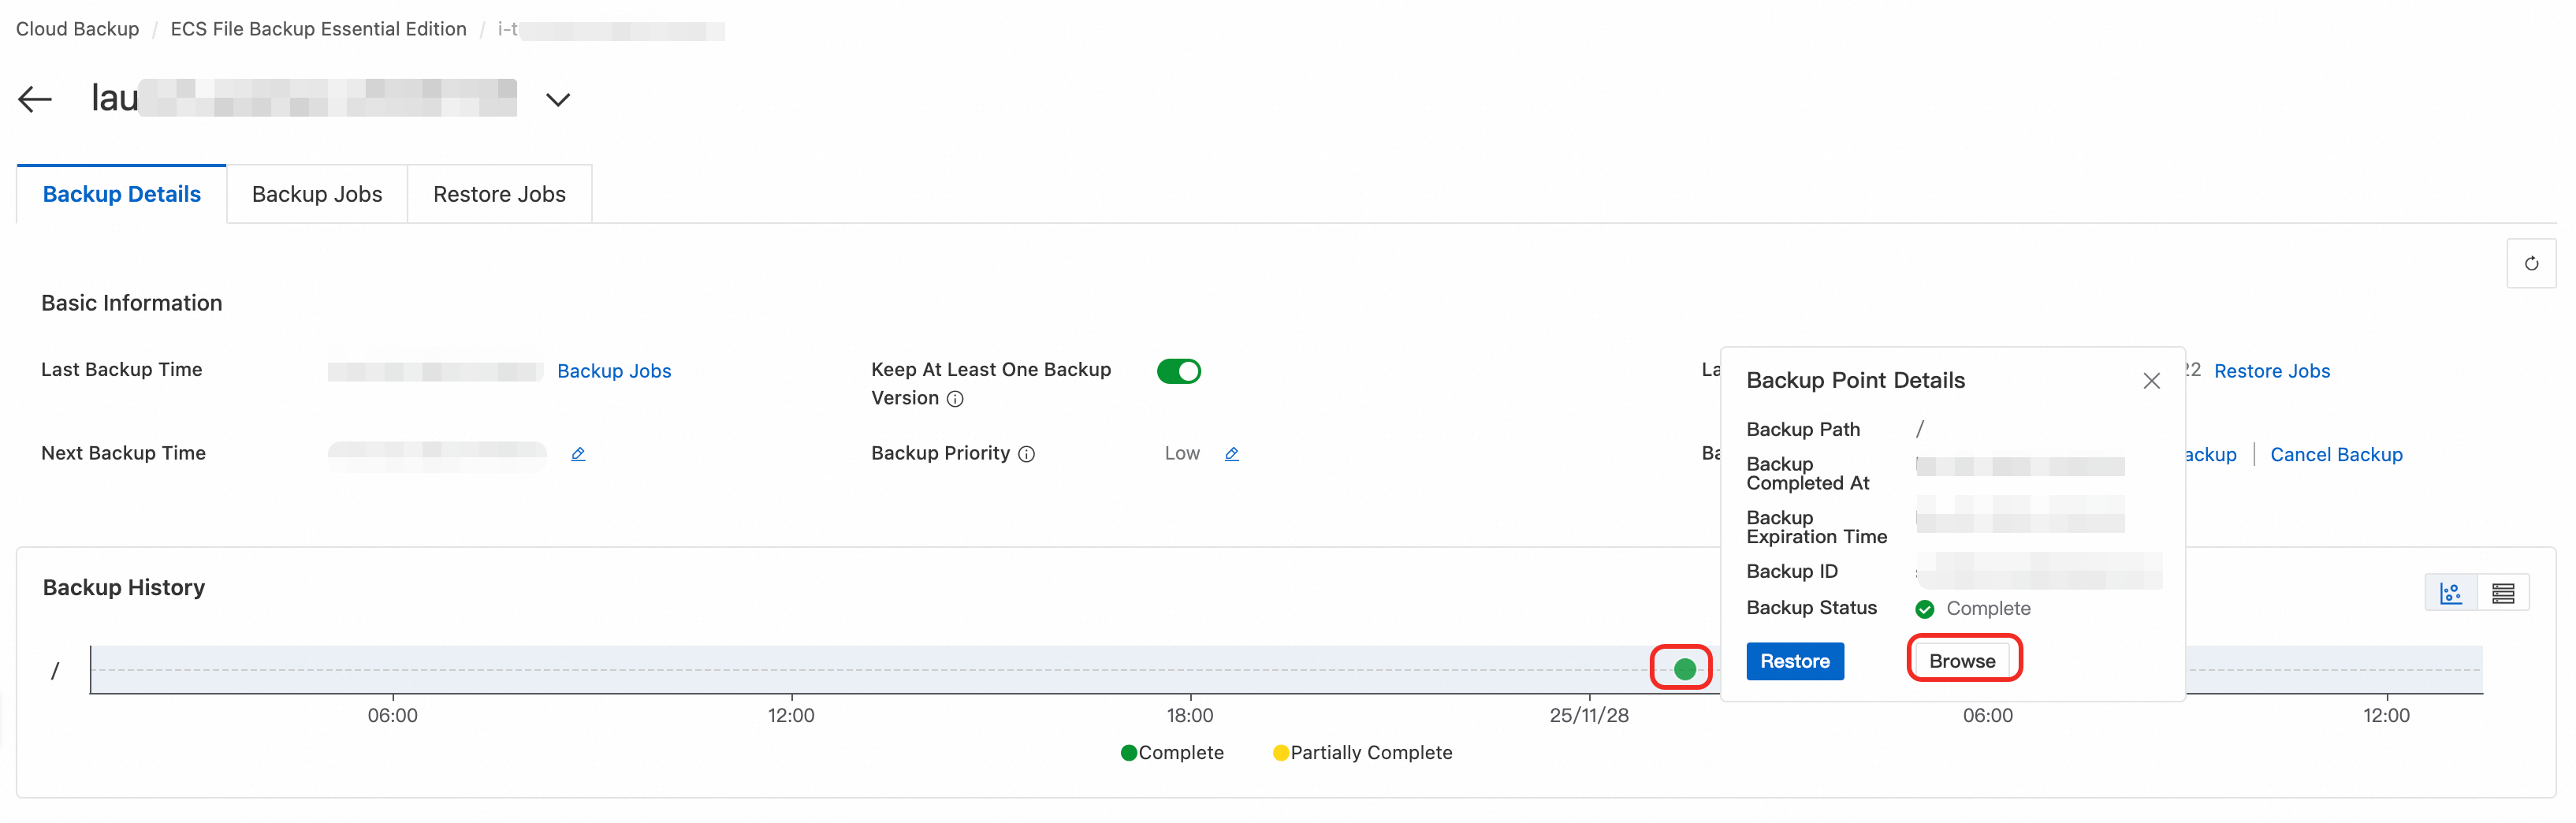Refresh the backup details page
The width and height of the screenshot is (2576, 823).
pos(2531,264)
